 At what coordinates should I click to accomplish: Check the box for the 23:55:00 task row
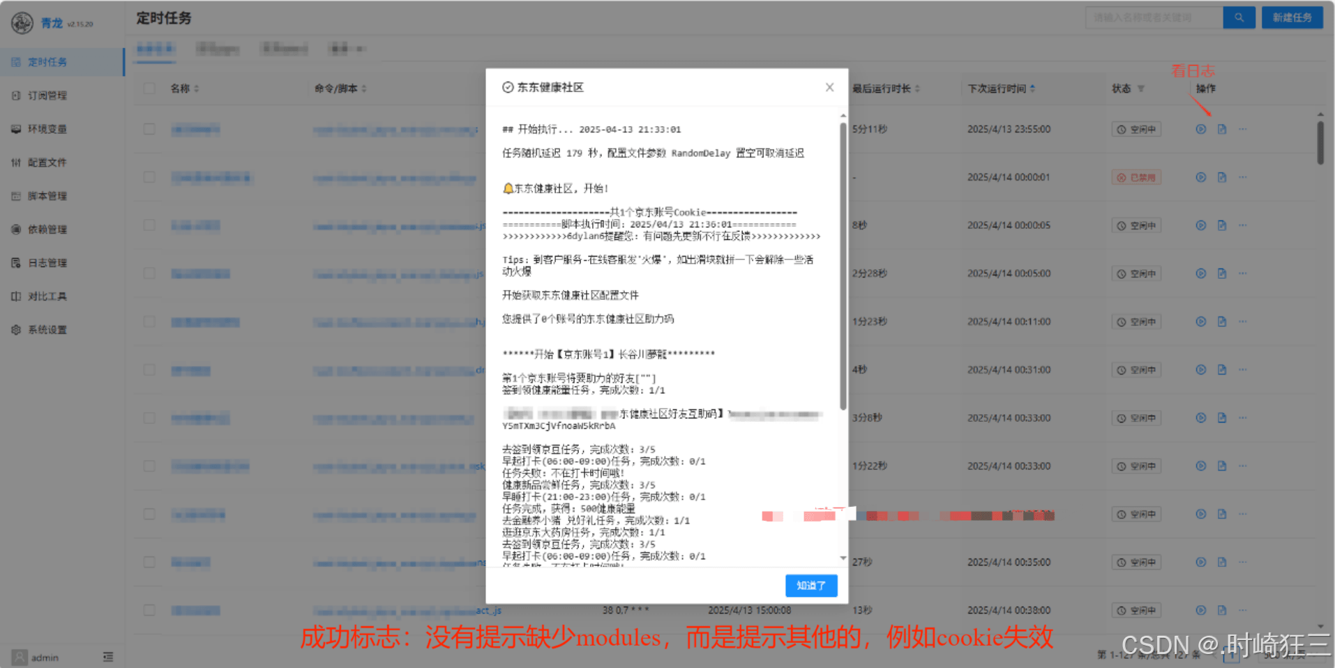point(149,129)
